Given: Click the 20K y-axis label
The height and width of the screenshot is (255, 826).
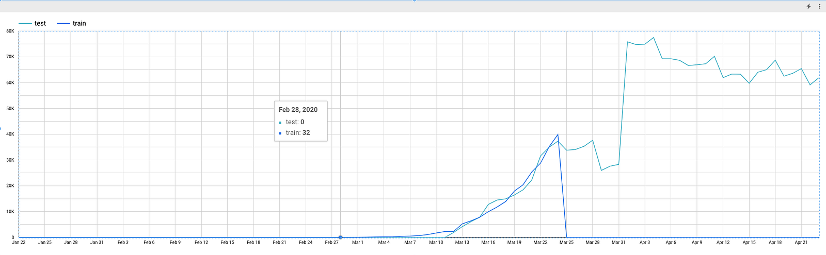Looking at the screenshot, I should point(10,186).
